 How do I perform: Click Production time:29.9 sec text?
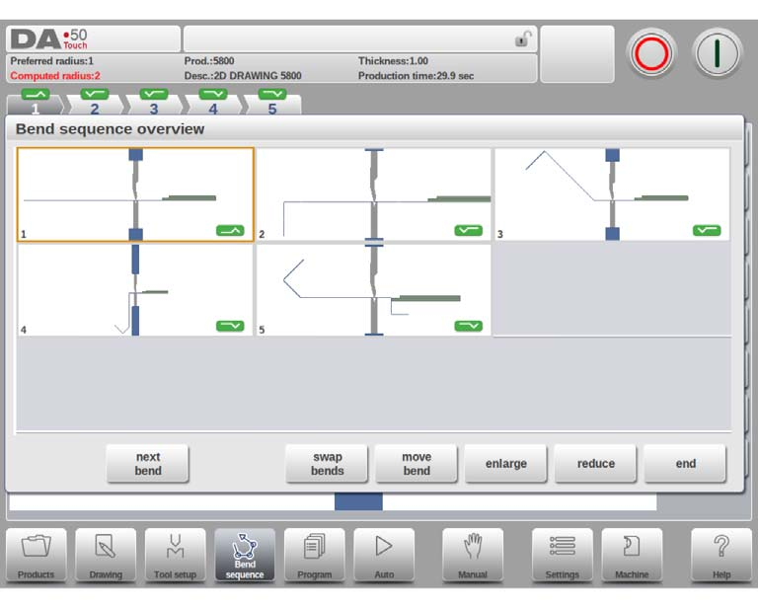pos(416,76)
